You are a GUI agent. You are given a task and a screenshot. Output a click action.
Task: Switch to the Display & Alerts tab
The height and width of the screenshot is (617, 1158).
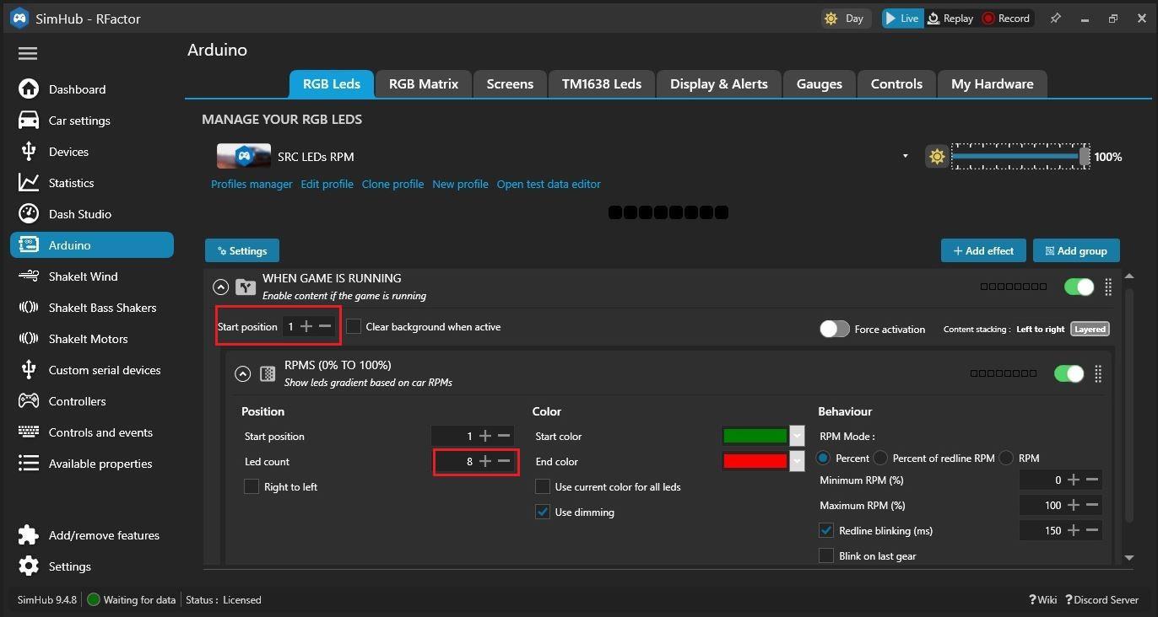click(x=719, y=84)
